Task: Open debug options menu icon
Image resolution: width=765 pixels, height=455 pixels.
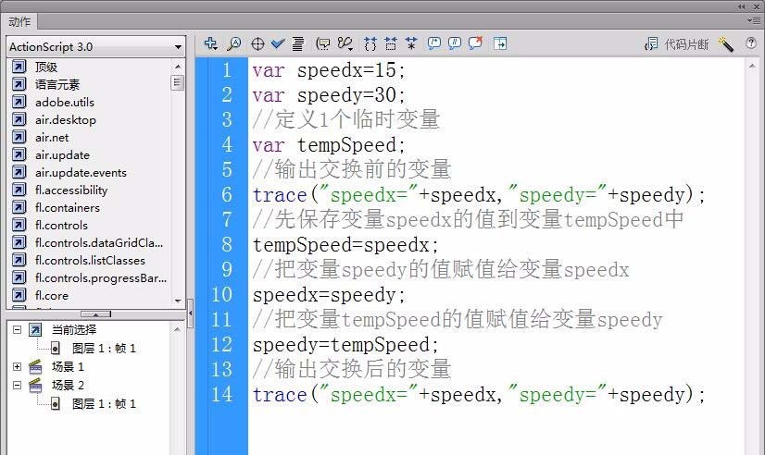Action: (345, 44)
